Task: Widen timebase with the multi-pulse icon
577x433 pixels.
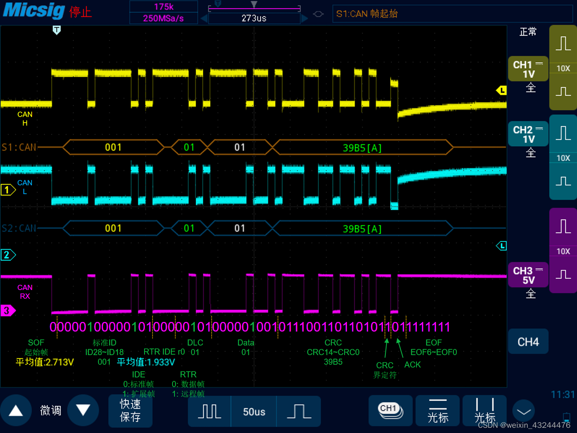Action: (210, 411)
